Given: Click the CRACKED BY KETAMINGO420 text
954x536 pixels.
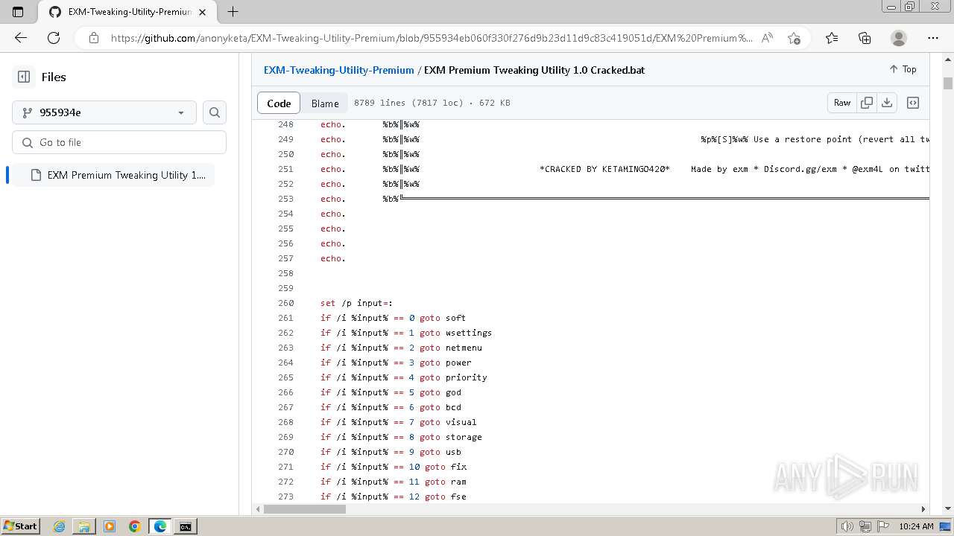Looking at the screenshot, I should coord(604,169).
